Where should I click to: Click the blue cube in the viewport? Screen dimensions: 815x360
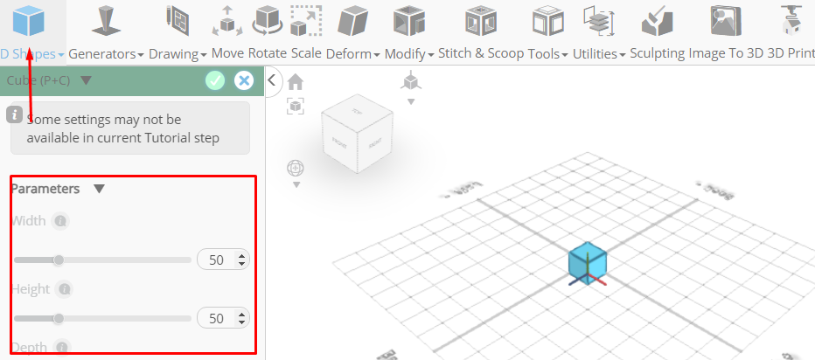pos(588,262)
